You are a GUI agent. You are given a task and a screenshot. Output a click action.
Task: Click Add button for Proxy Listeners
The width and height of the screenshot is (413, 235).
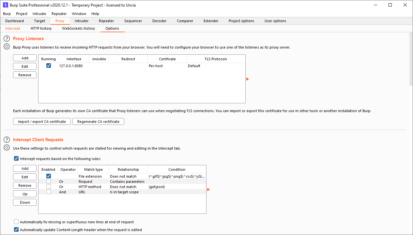click(25, 58)
